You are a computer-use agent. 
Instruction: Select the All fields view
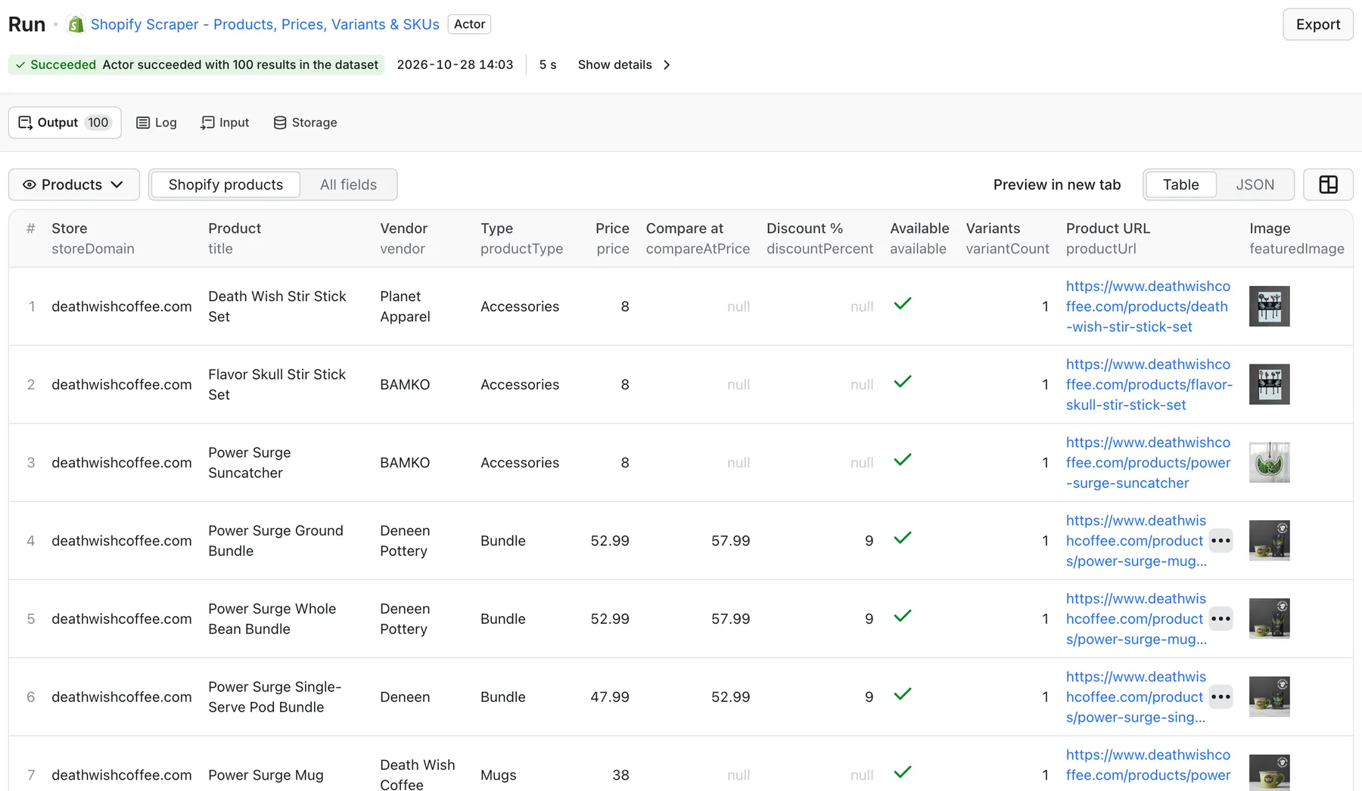pos(348,185)
